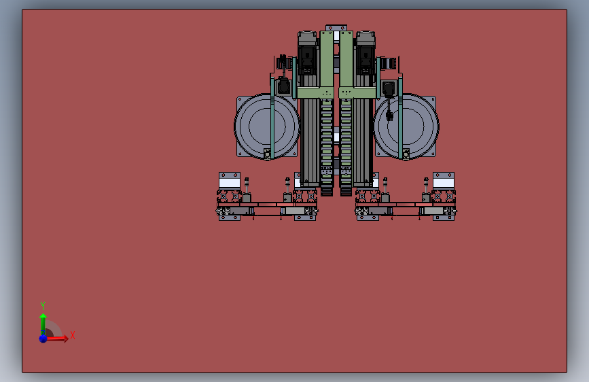The height and width of the screenshot is (382, 589).
Task: Select the left circular disc component of the model
Action: point(267,126)
